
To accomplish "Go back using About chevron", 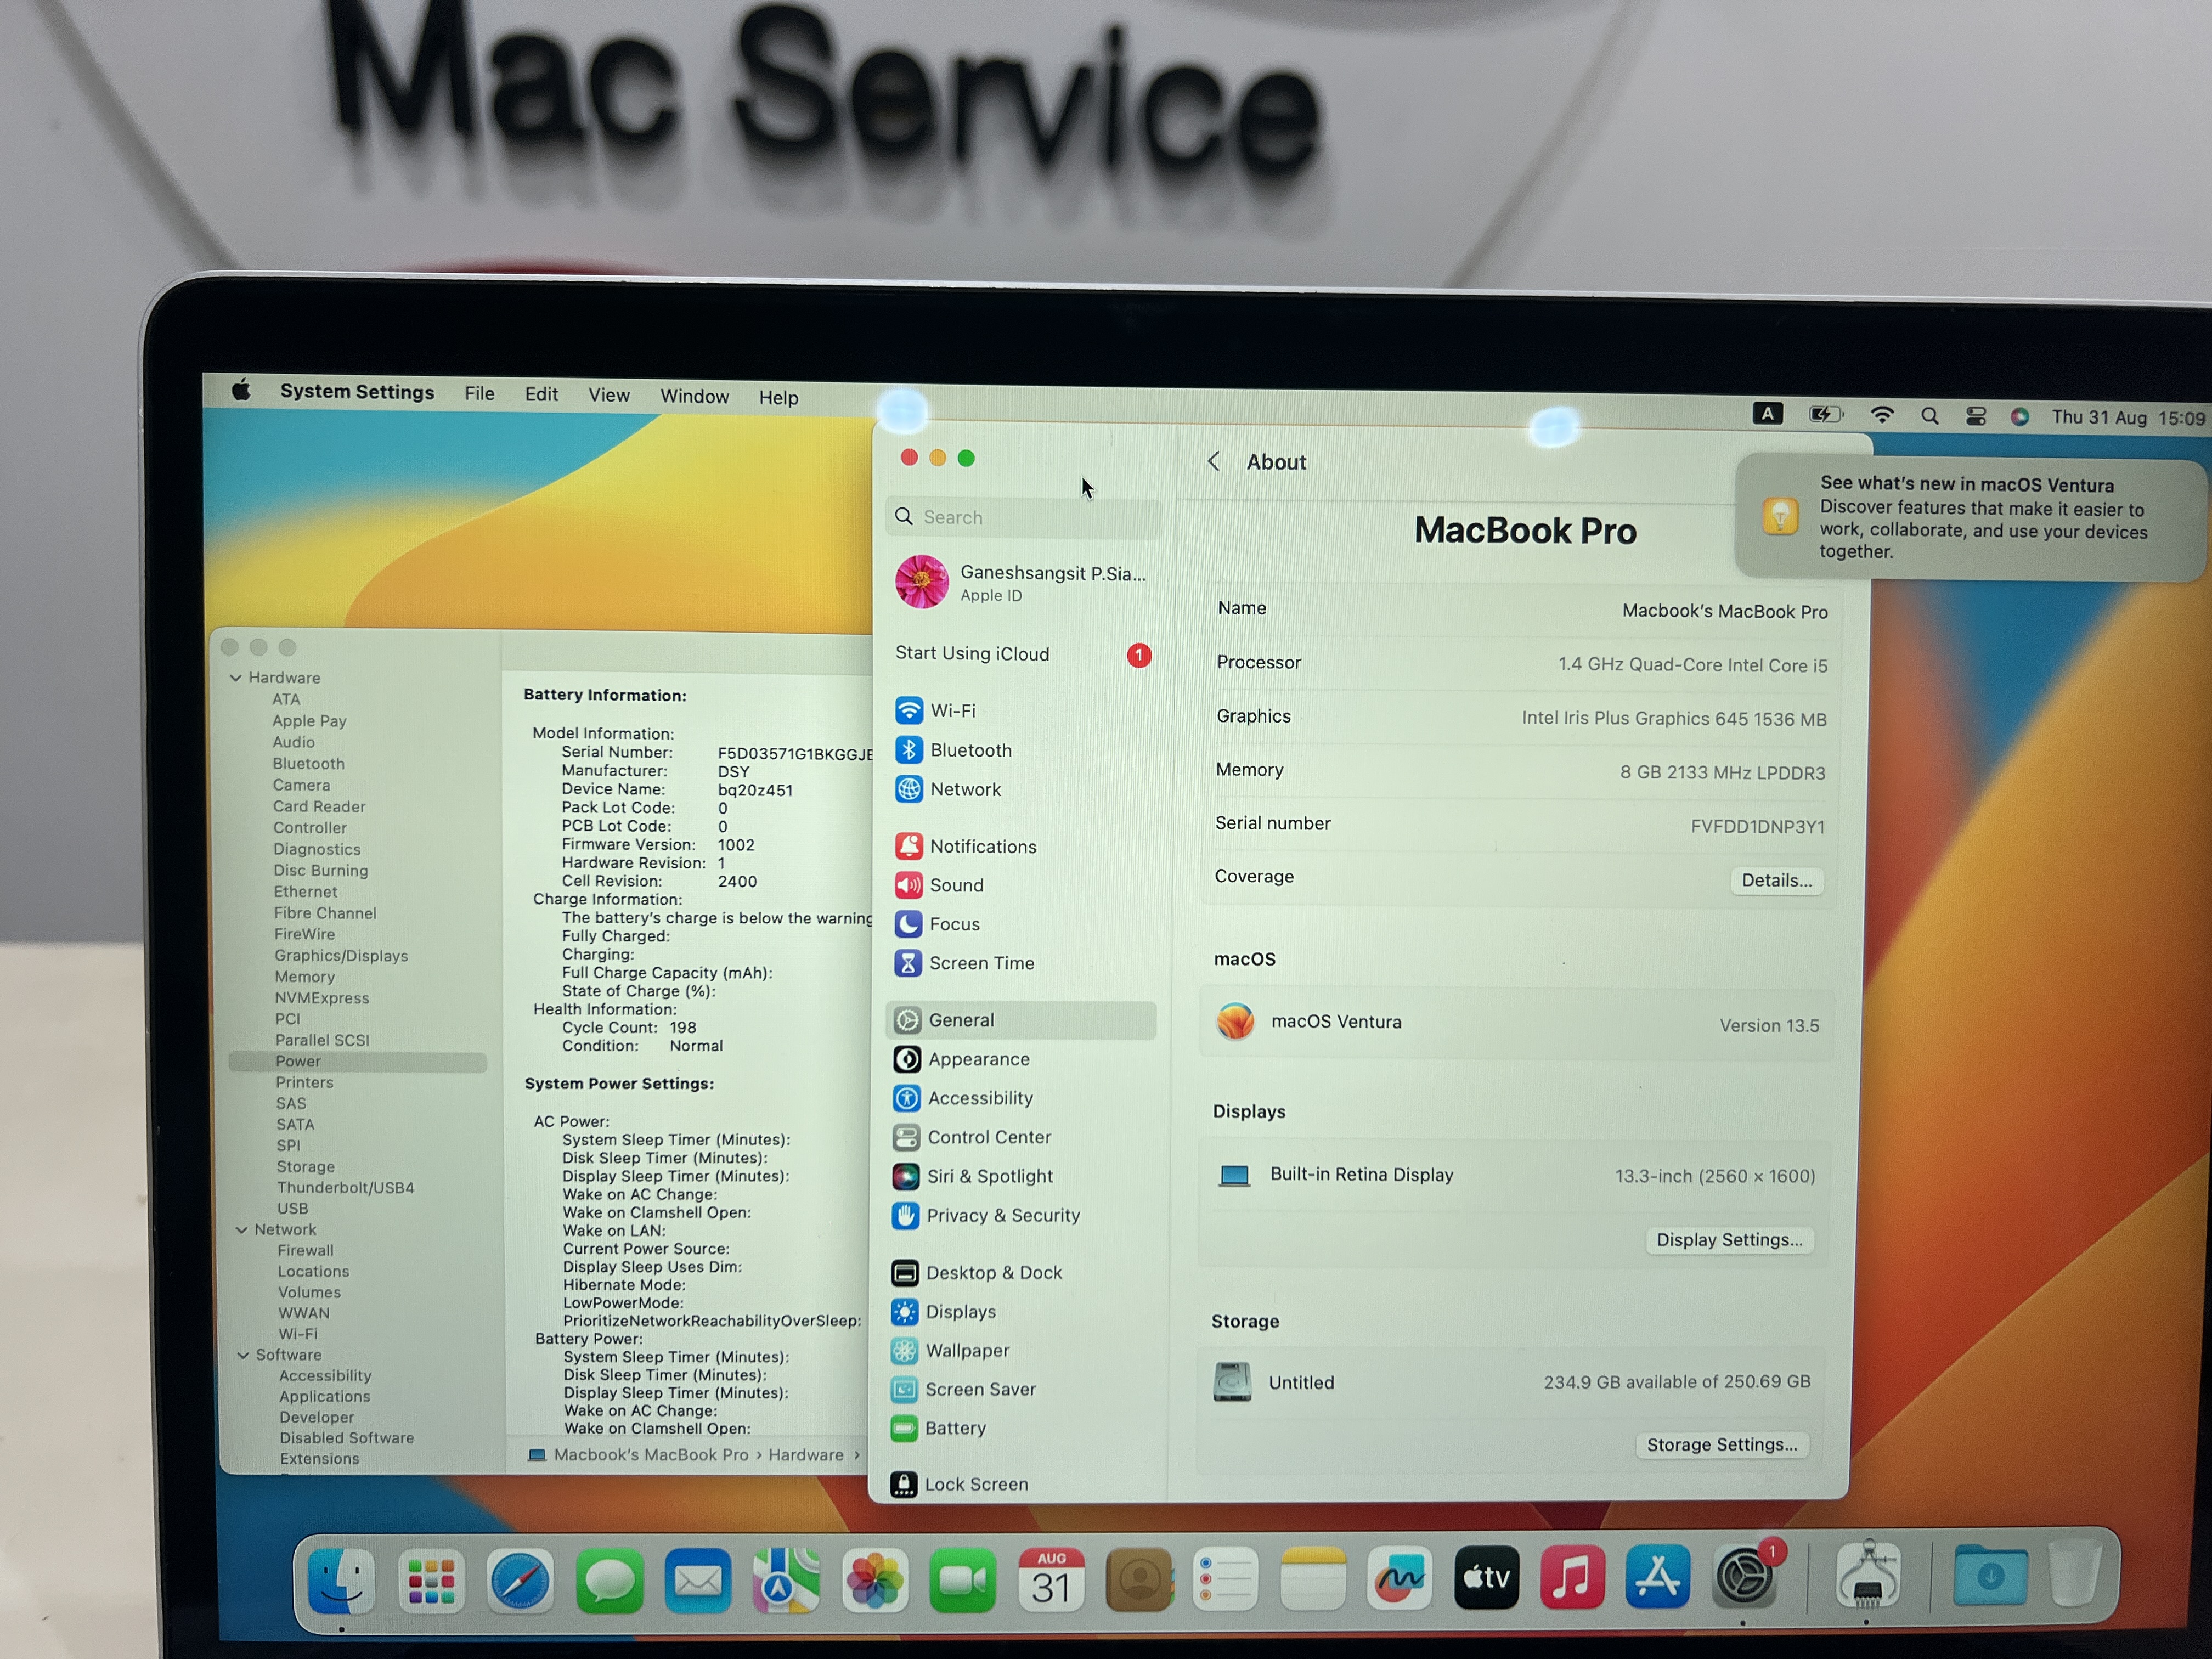I will coord(1214,461).
